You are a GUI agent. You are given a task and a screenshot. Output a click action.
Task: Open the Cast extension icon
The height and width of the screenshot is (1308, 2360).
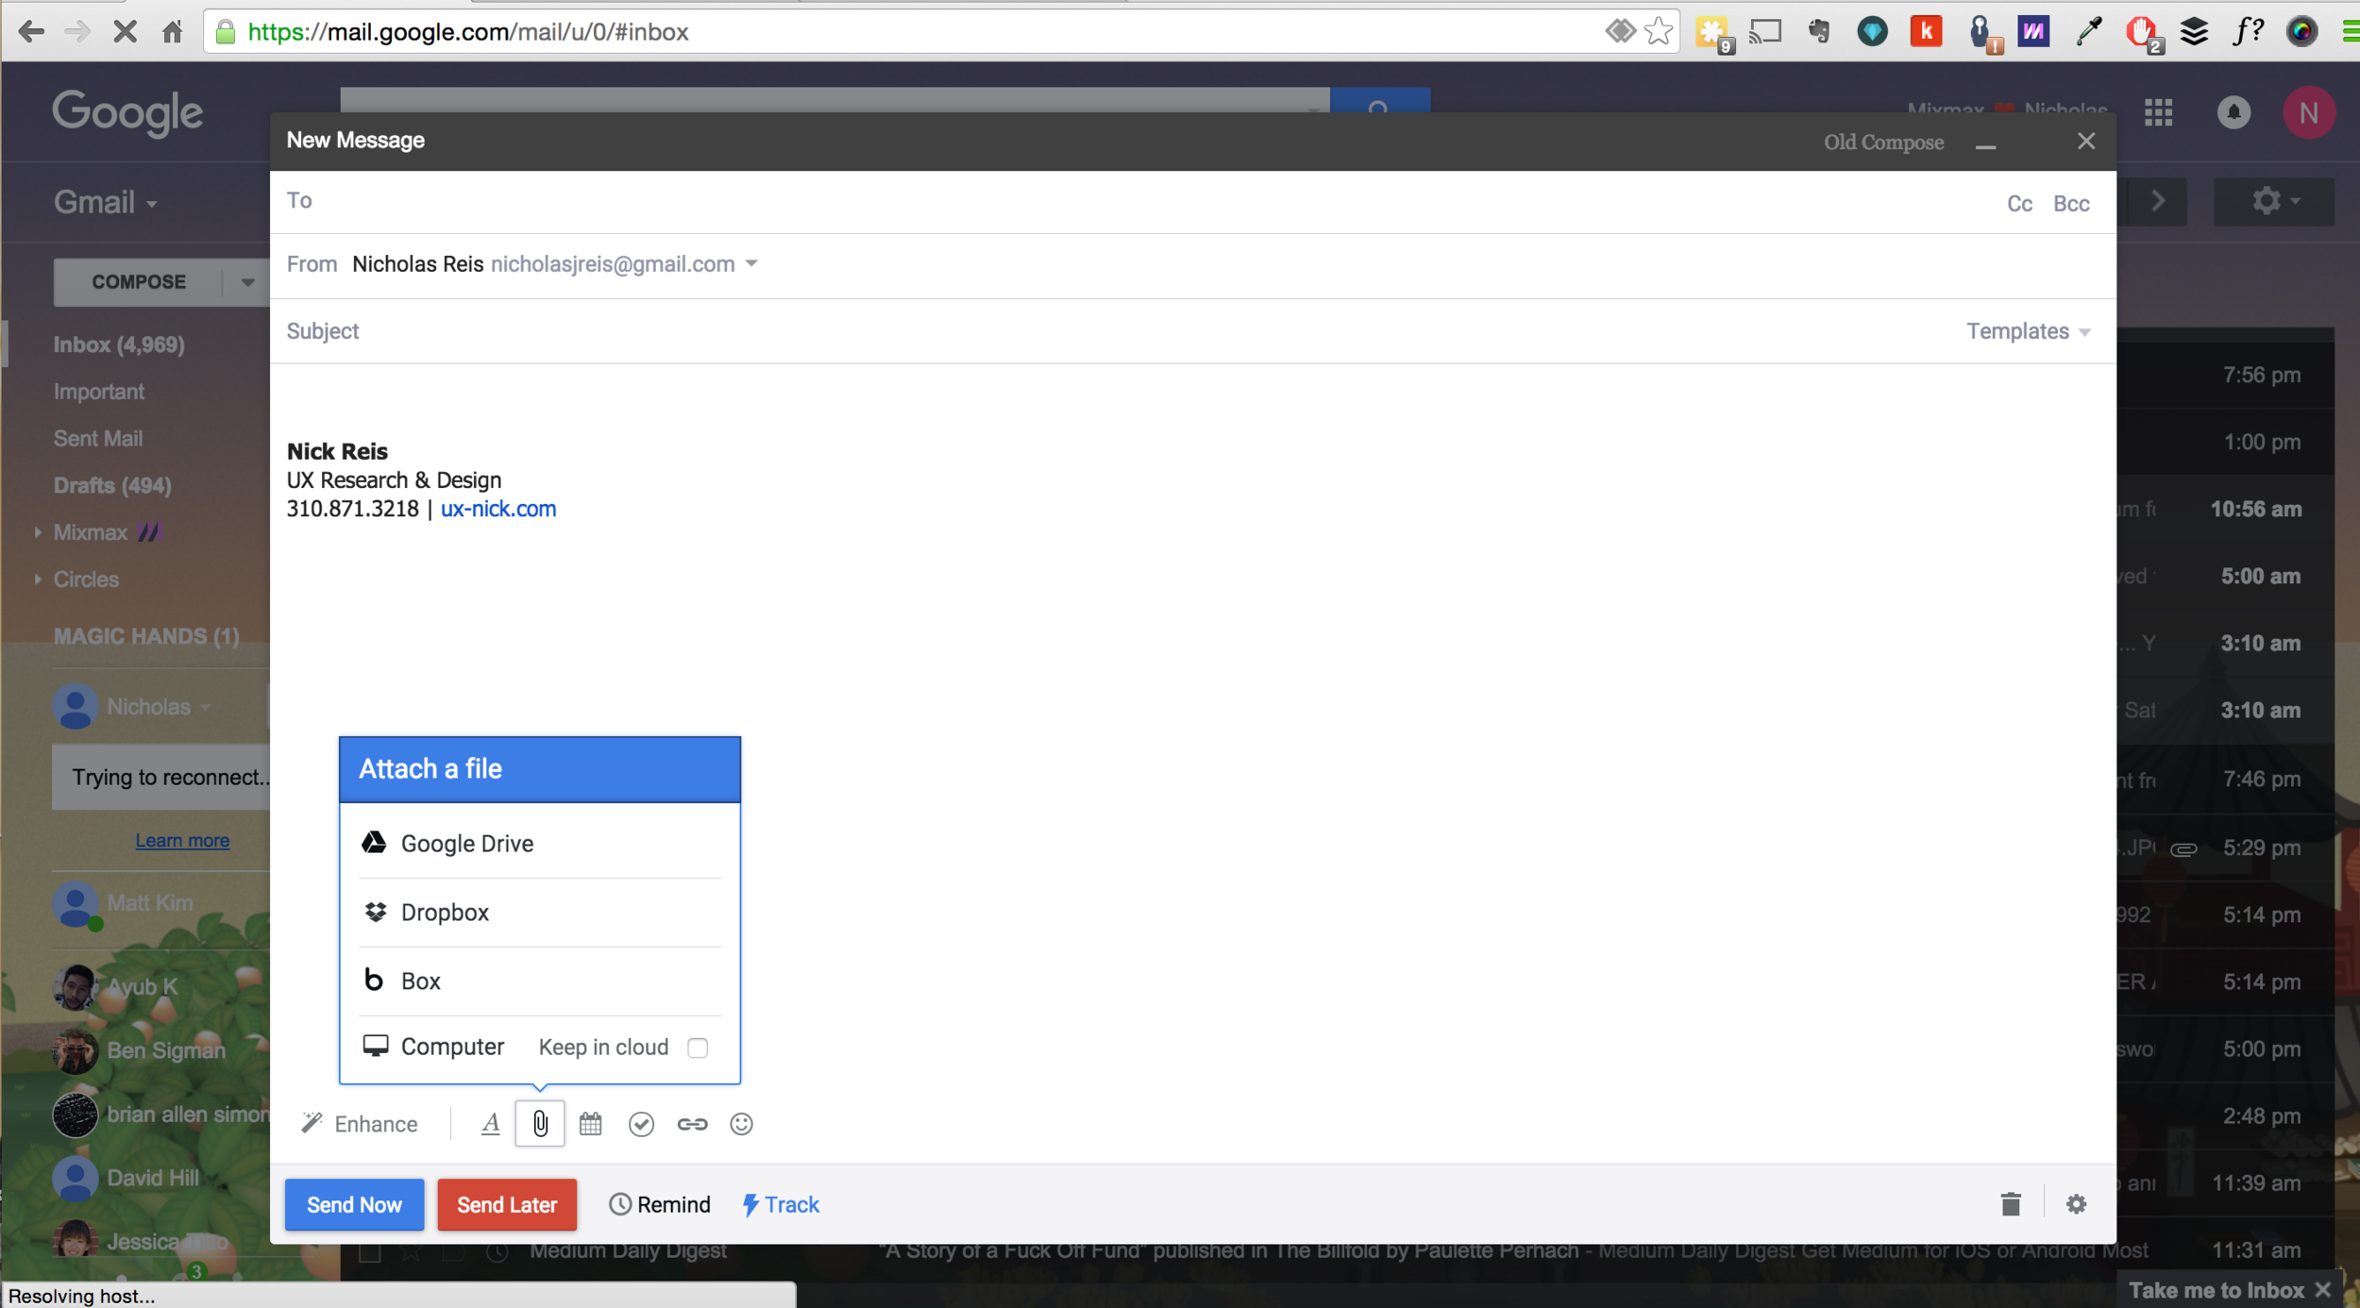pos(1765,32)
